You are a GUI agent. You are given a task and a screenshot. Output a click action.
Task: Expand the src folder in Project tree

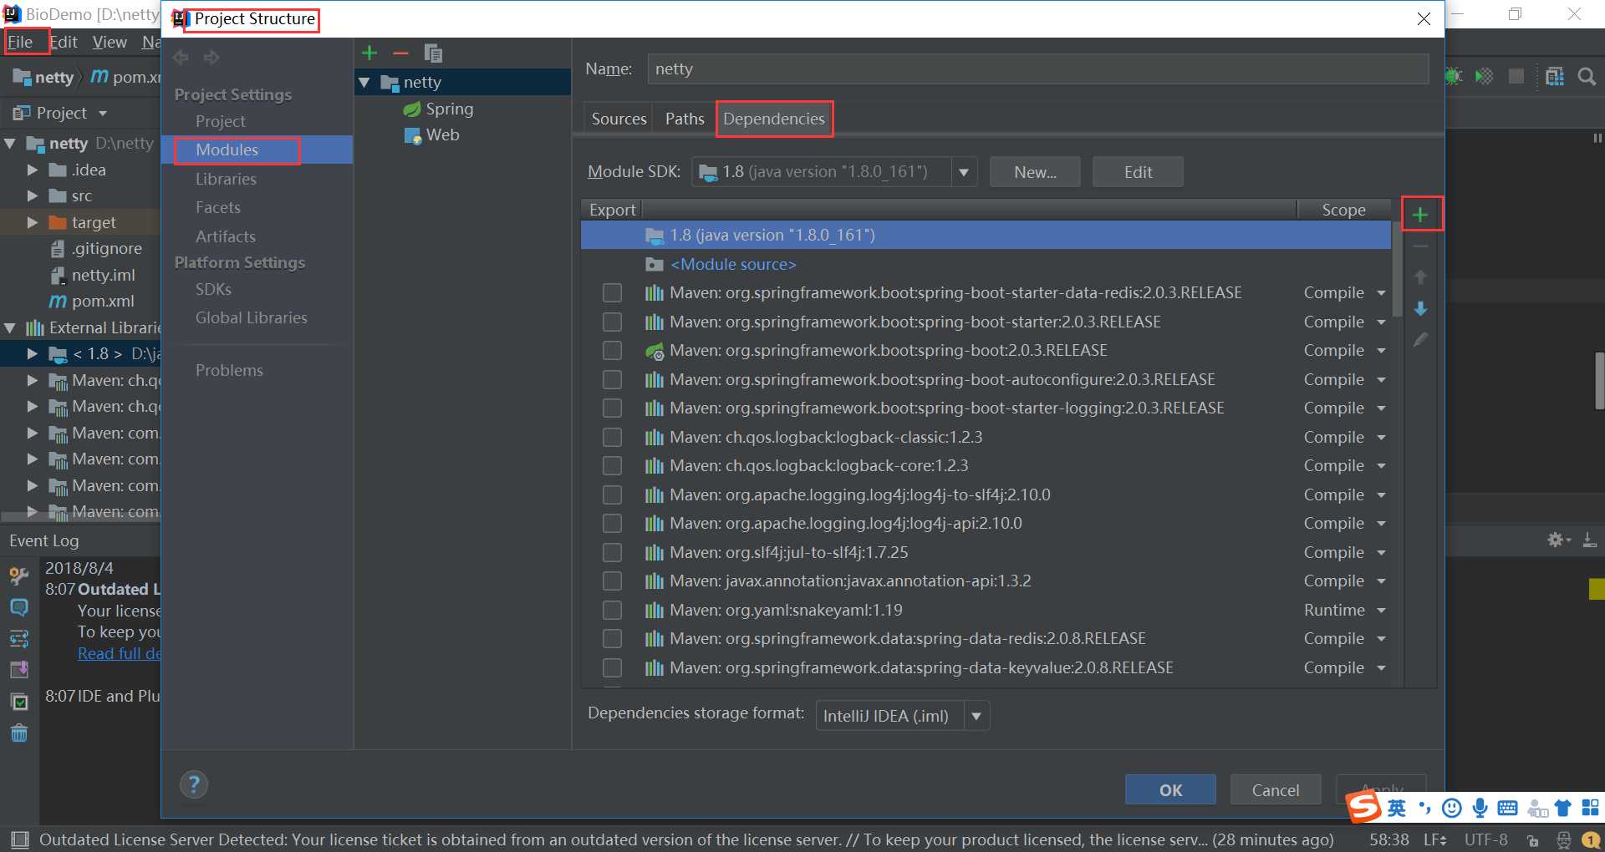tap(33, 195)
